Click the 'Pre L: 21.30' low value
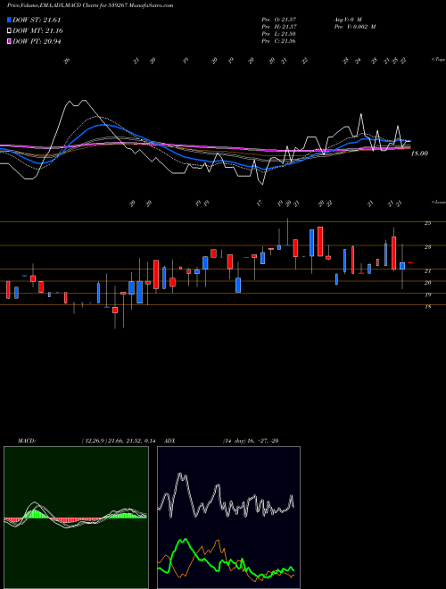Screen dimensions: 446x589 [x=278, y=34]
